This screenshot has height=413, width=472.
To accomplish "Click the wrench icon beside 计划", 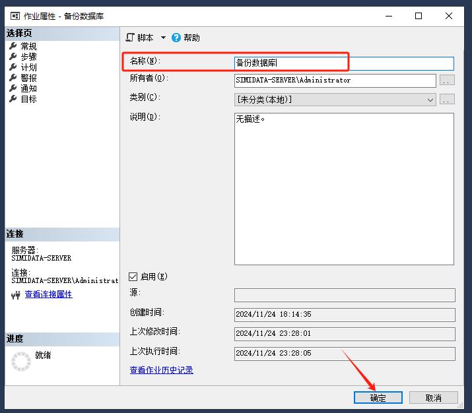I will [x=13, y=67].
